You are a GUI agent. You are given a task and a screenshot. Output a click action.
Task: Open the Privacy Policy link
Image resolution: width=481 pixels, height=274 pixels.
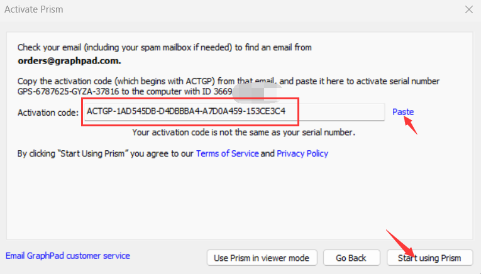(x=302, y=153)
